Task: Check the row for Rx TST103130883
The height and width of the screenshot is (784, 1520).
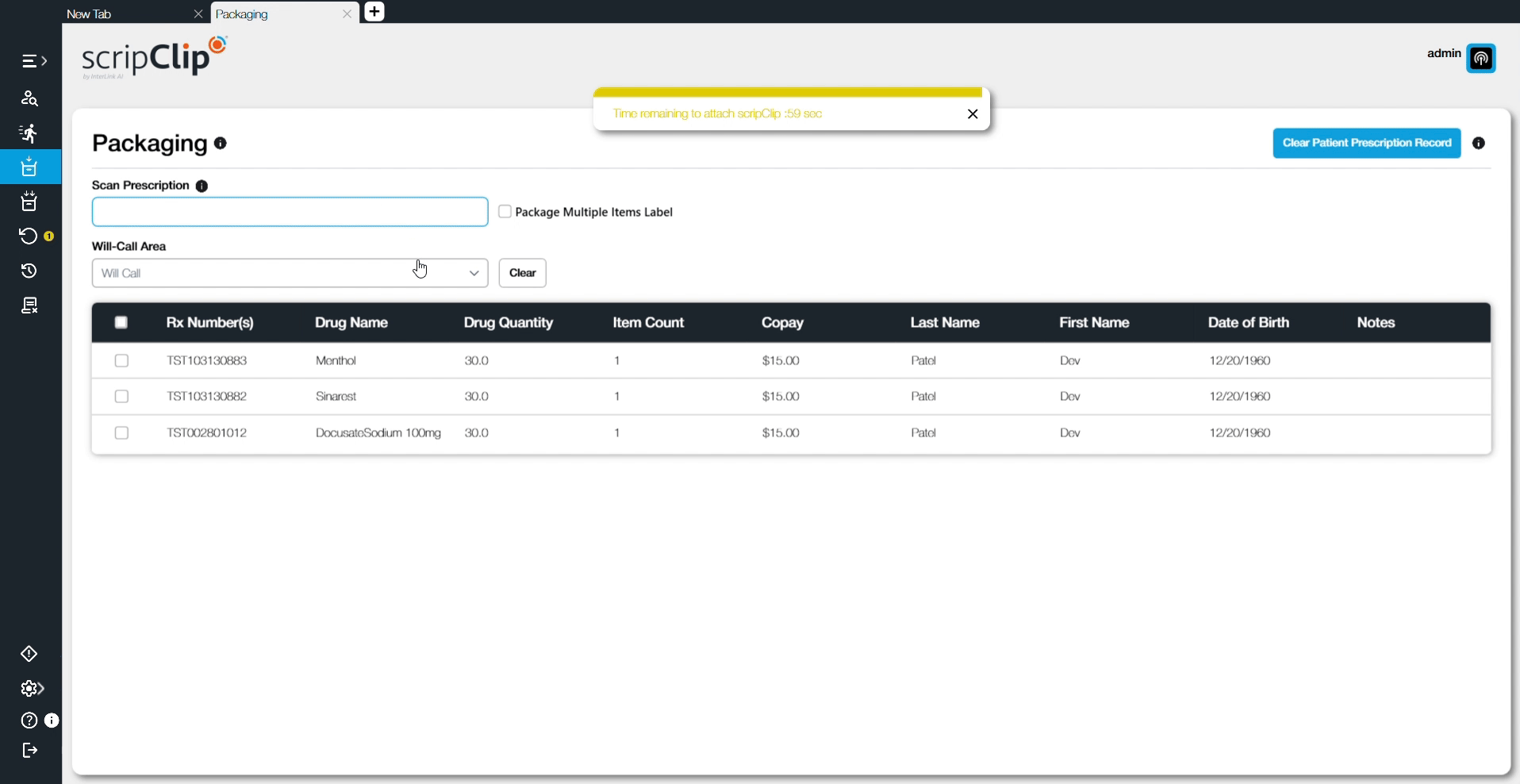Action: [121, 360]
